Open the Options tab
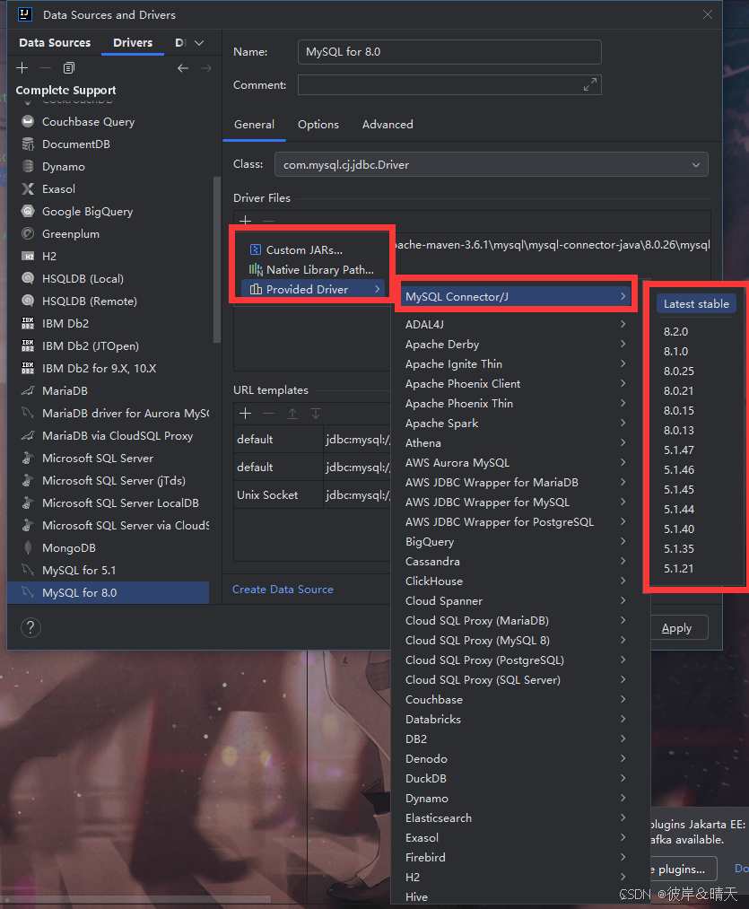This screenshot has width=749, height=909. coord(318,125)
